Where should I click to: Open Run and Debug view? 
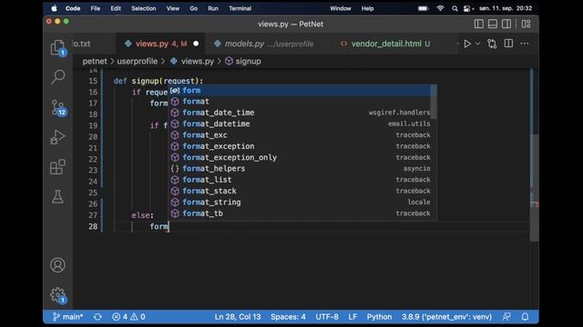(57, 137)
